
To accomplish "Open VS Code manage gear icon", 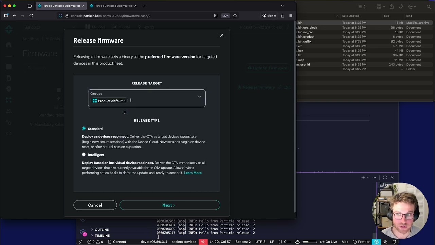I will (x=83, y=232).
